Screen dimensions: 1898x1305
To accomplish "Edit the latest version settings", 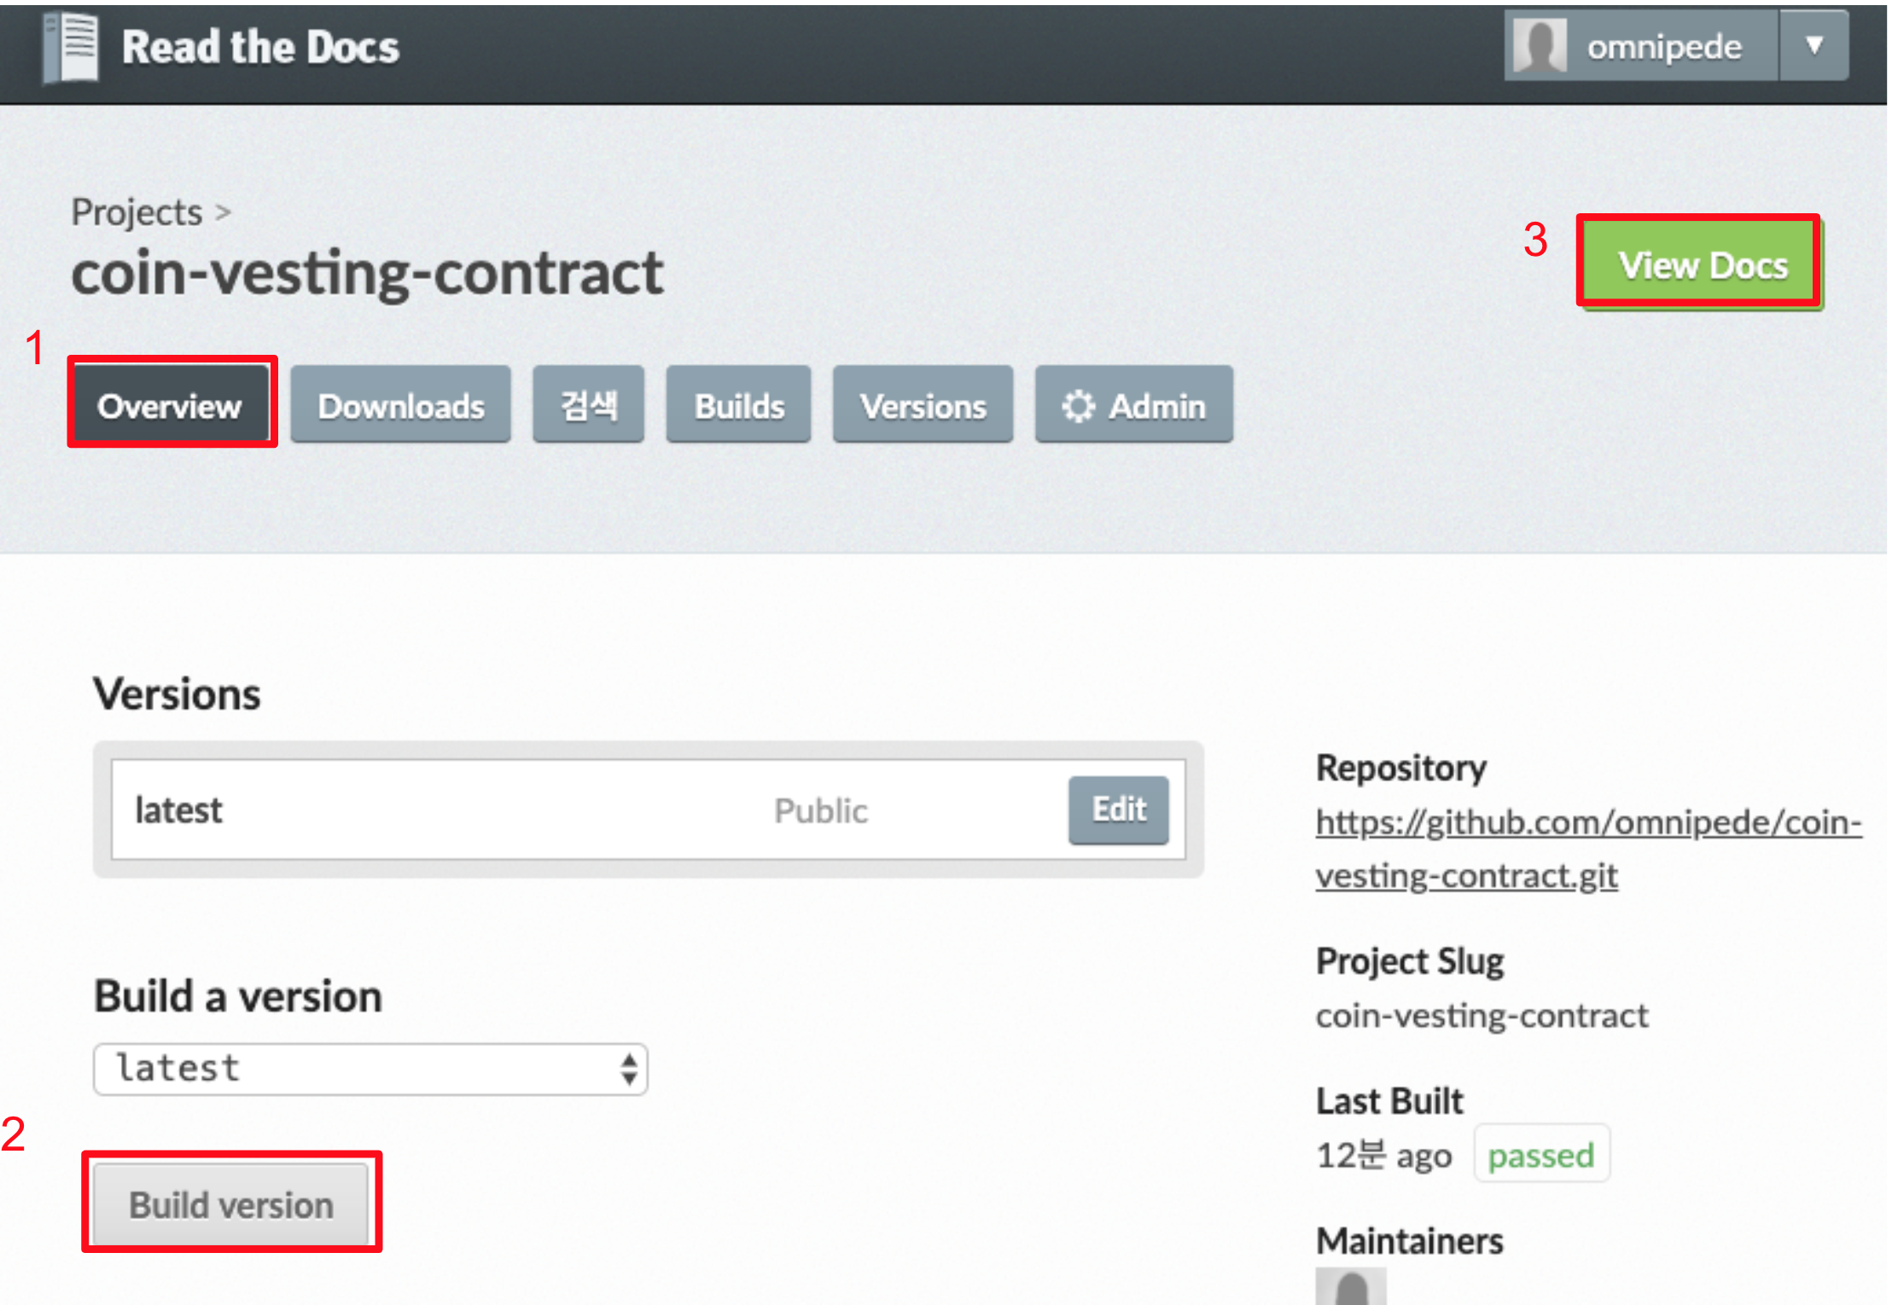I will (1119, 809).
